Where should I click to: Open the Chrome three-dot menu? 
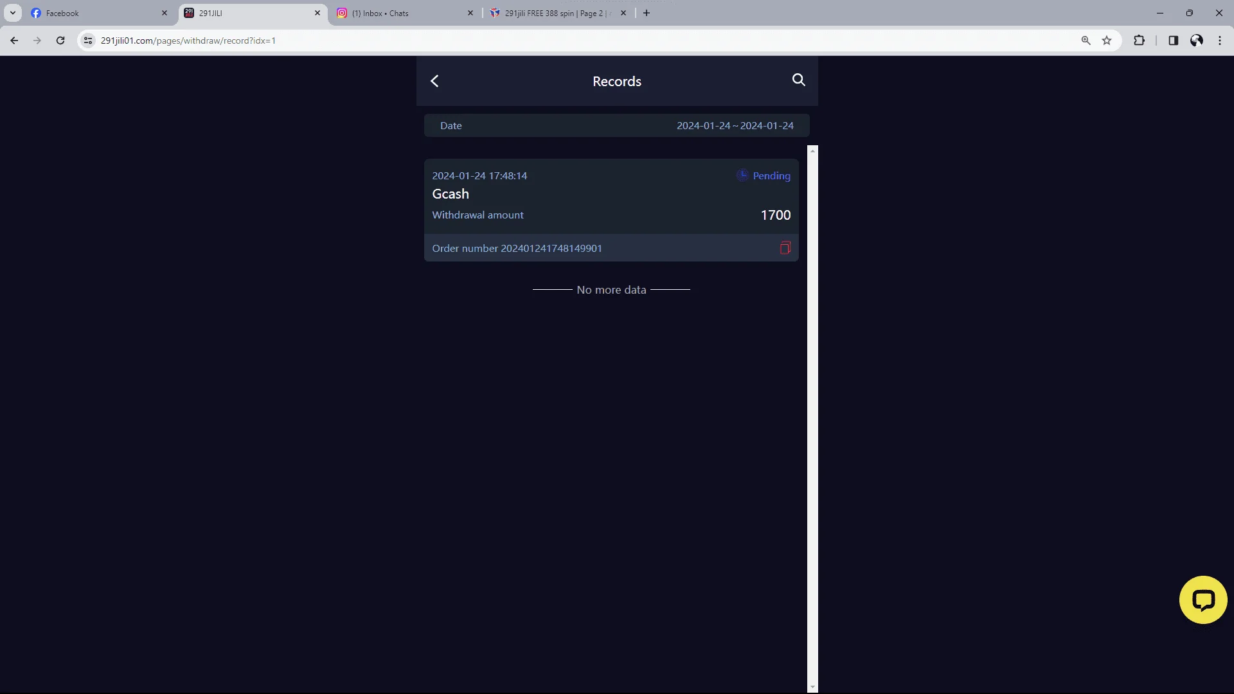click(1220, 40)
